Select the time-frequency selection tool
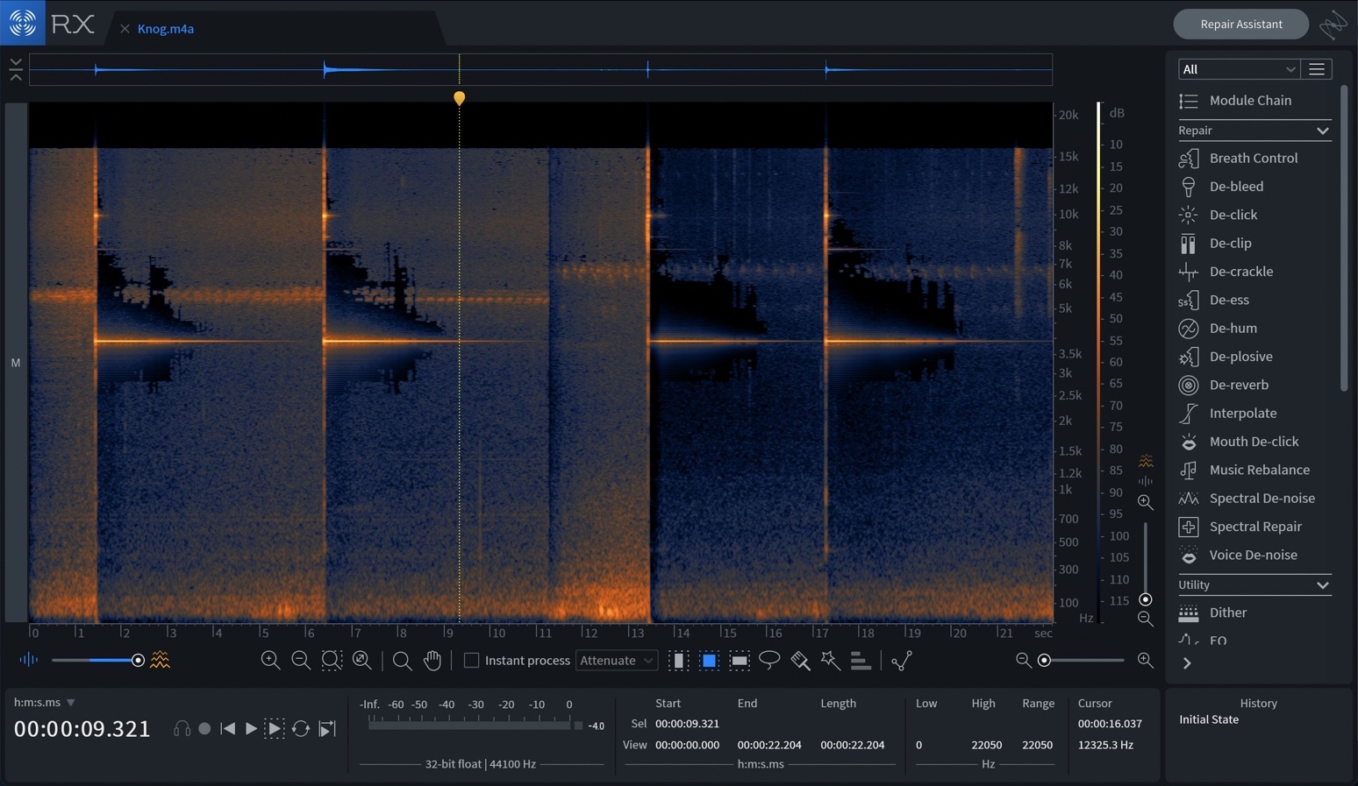Viewport: 1358px width, 786px height. pyautogui.click(x=709, y=661)
